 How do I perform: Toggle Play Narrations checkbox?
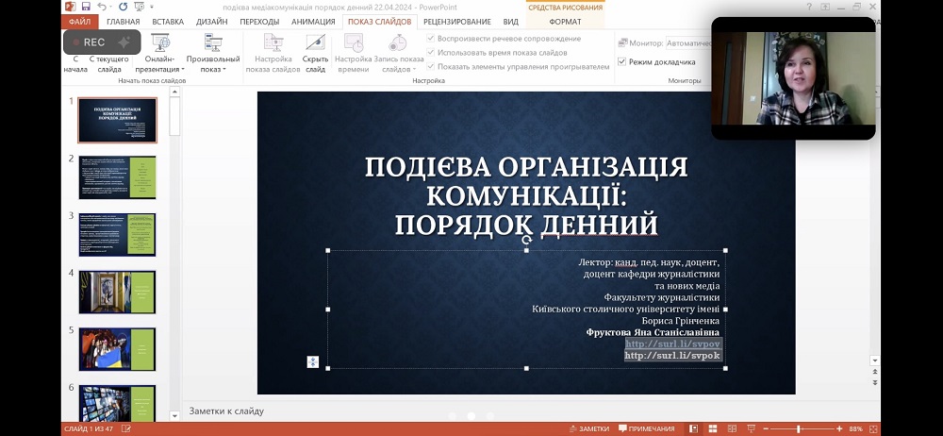[x=431, y=39]
